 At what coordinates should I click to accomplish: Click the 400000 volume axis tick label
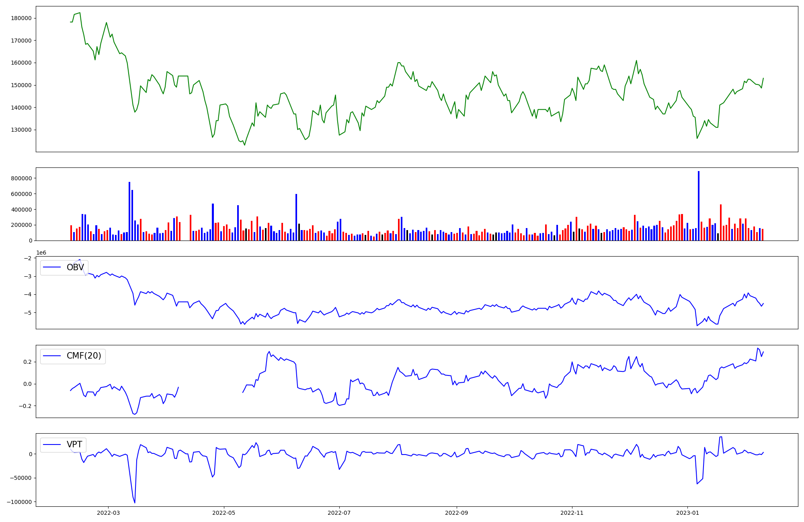[22, 210]
